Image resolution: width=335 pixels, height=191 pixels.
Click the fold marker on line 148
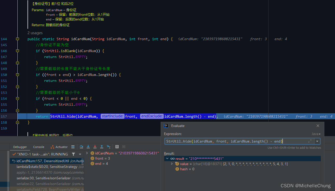(x=17, y=63)
